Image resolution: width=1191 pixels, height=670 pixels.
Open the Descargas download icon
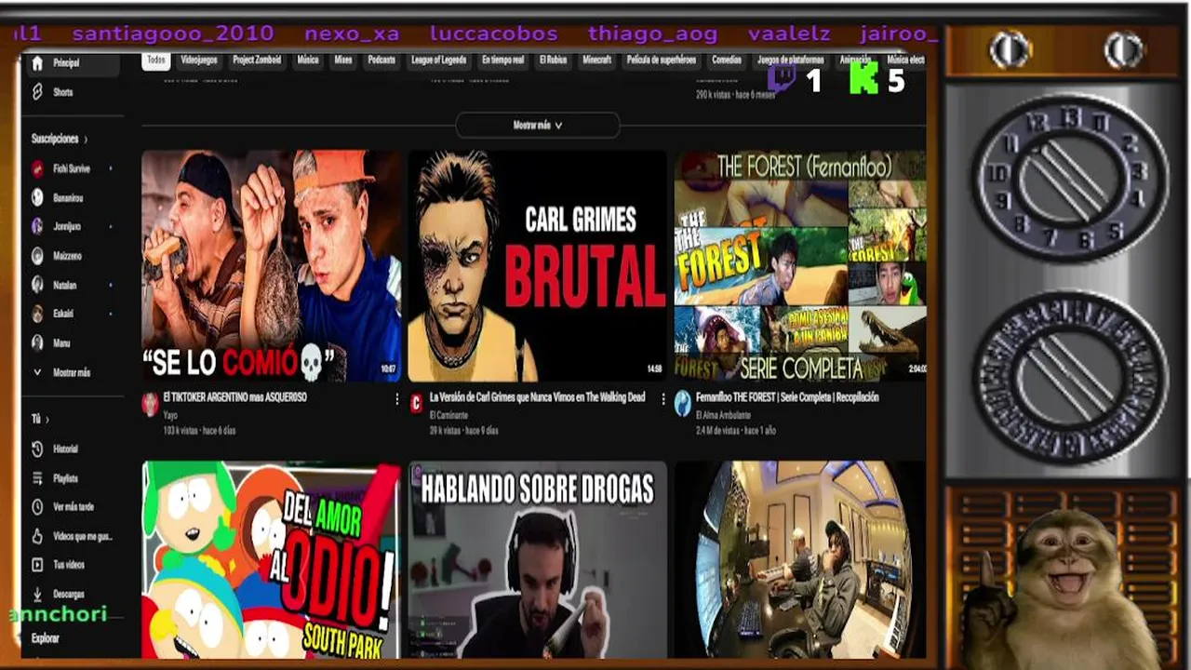pyautogui.click(x=37, y=594)
